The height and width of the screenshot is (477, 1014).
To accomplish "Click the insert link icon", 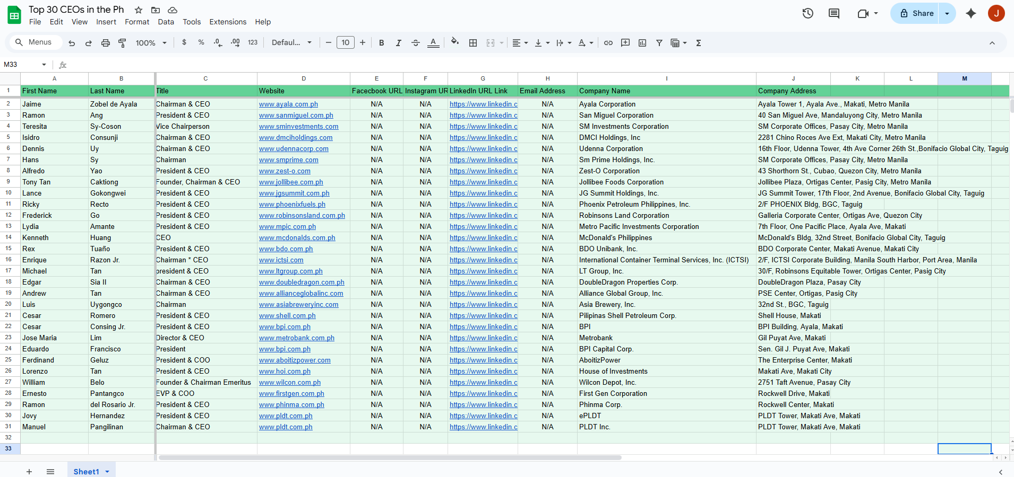I will (608, 43).
